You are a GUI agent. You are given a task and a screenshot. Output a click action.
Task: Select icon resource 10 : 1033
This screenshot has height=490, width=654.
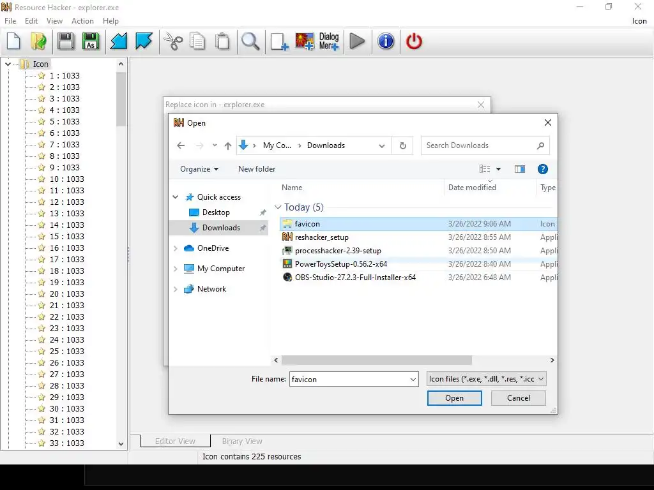(x=66, y=179)
